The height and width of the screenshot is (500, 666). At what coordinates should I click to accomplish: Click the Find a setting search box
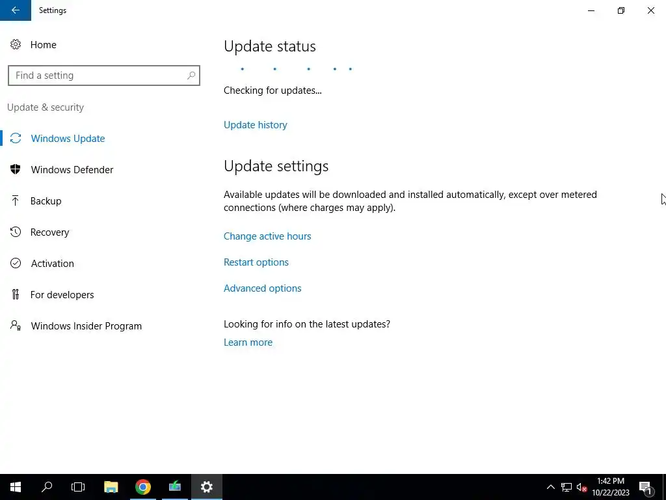click(104, 76)
